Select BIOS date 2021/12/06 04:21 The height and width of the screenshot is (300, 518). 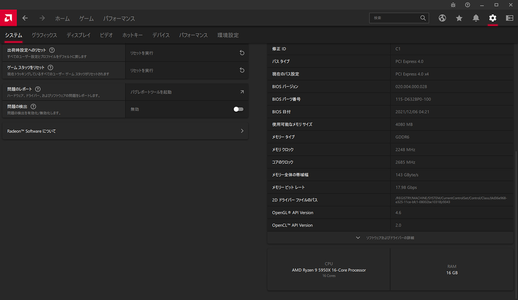point(412,112)
